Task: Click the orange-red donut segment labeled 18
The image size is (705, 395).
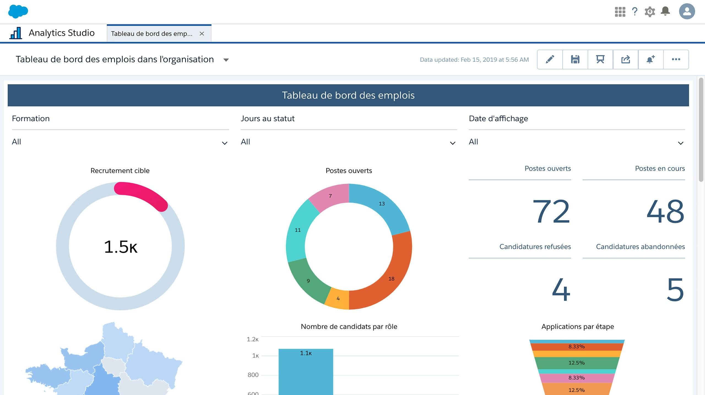Action: click(x=391, y=279)
